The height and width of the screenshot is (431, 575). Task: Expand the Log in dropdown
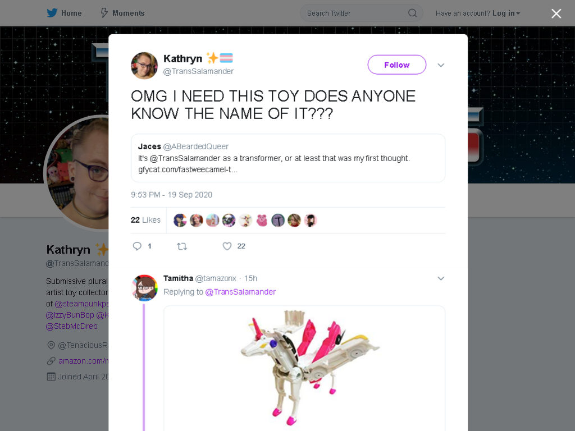(x=506, y=13)
